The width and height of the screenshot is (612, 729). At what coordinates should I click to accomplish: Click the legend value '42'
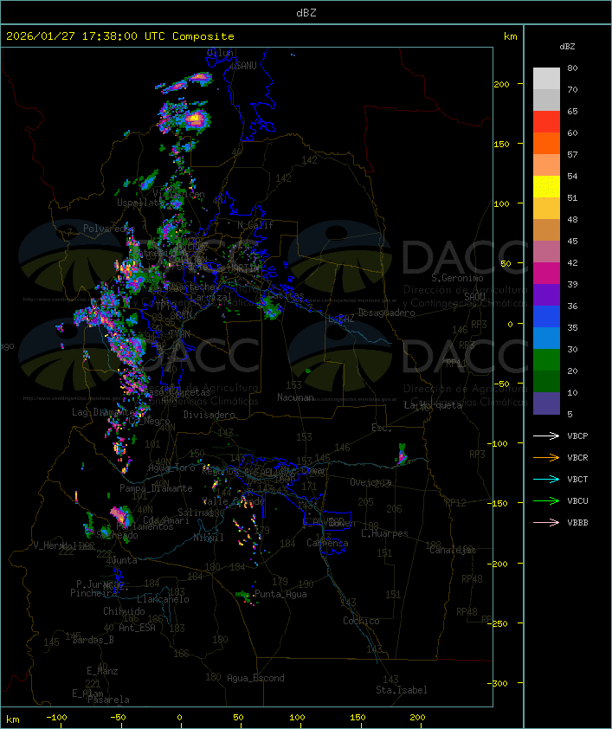572,262
